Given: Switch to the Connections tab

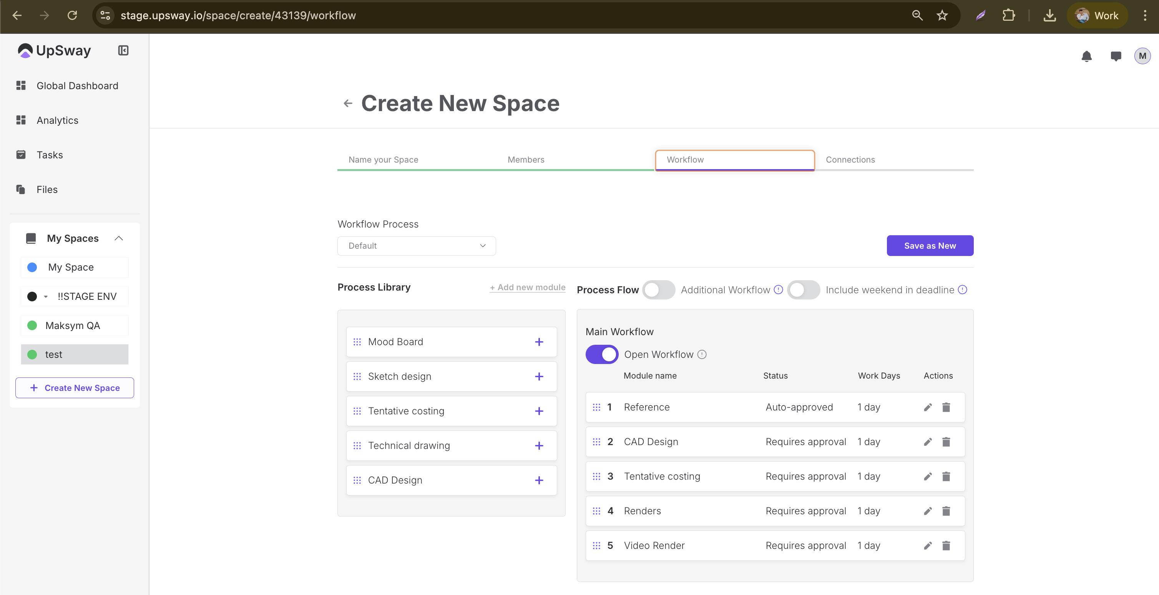Looking at the screenshot, I should pyautogui.click(x=850, y=160).
